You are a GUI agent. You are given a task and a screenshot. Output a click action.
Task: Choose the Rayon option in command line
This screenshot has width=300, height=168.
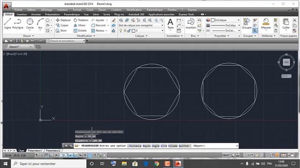coord(147,146)
